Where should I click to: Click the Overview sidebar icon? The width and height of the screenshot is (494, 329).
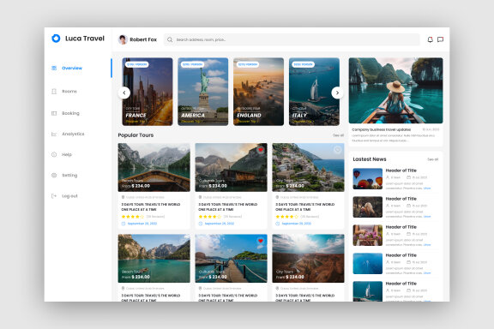(x=54, y=68)
